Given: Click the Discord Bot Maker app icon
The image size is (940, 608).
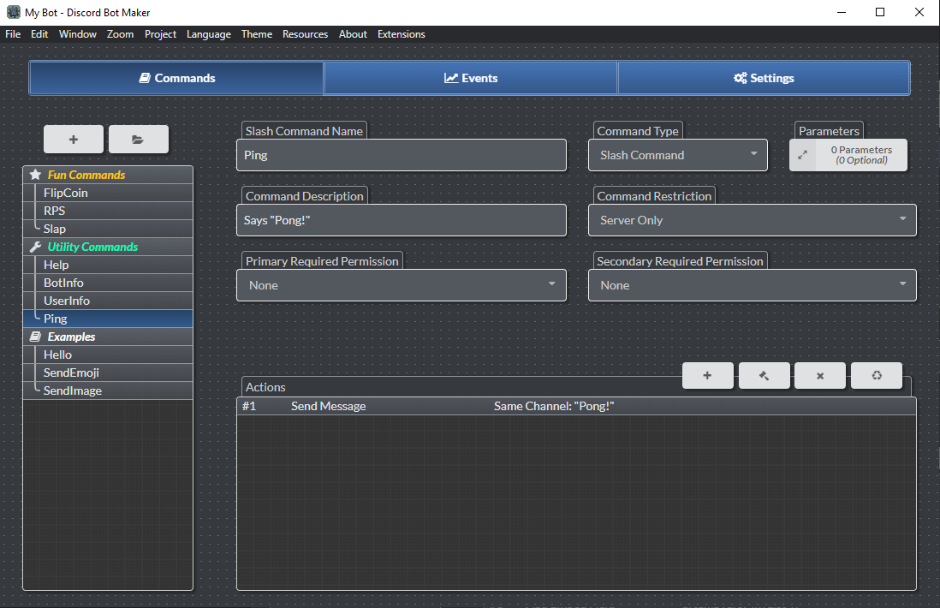Looking at the screenshot, I should pyautogui.click(x=13, y=12).
